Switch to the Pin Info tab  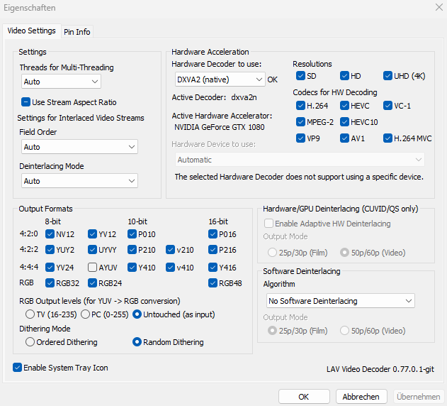(77, 31)
